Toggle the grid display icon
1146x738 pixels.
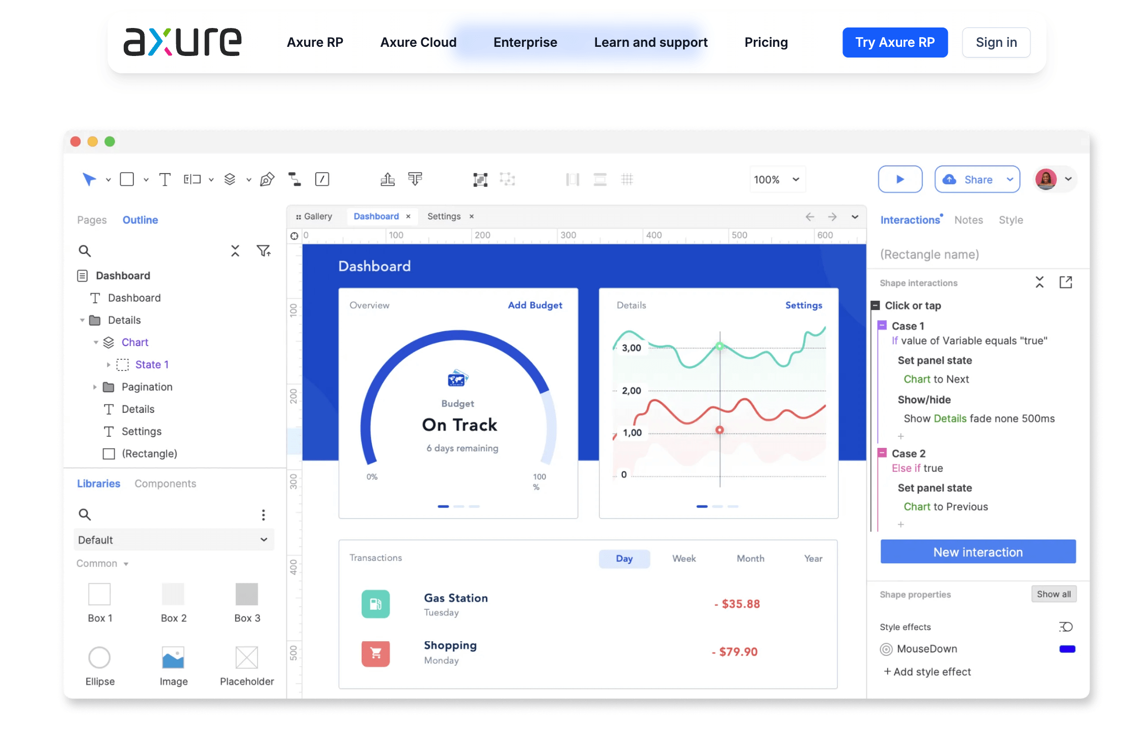pyautogui.click(x=627, y=179)
